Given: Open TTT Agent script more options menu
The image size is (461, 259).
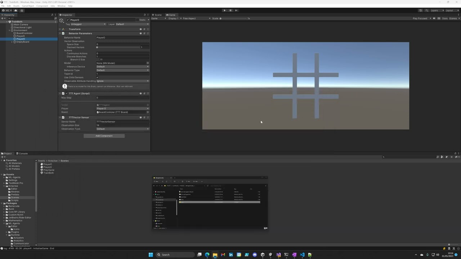Looking at the screenshot, I should [x=148, y=94].
